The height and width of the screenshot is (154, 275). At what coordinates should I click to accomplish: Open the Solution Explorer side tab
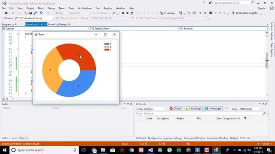pyautogui.click(x=272, y=31)
